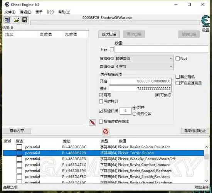Click red arrow add-to-list icon
The height and width of the screenshot is (193, 212).
coord(93,123)
